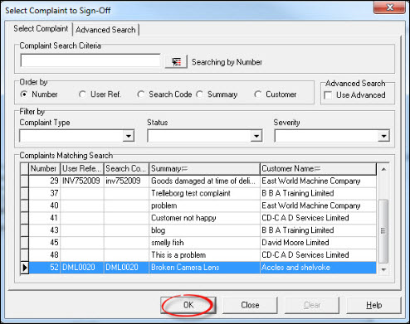Click the Search Code cell inv752009

[x=126, y=181]
